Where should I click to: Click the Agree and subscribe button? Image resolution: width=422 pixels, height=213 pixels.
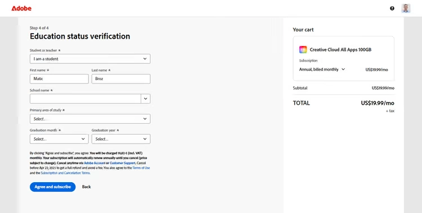(53, 187)
